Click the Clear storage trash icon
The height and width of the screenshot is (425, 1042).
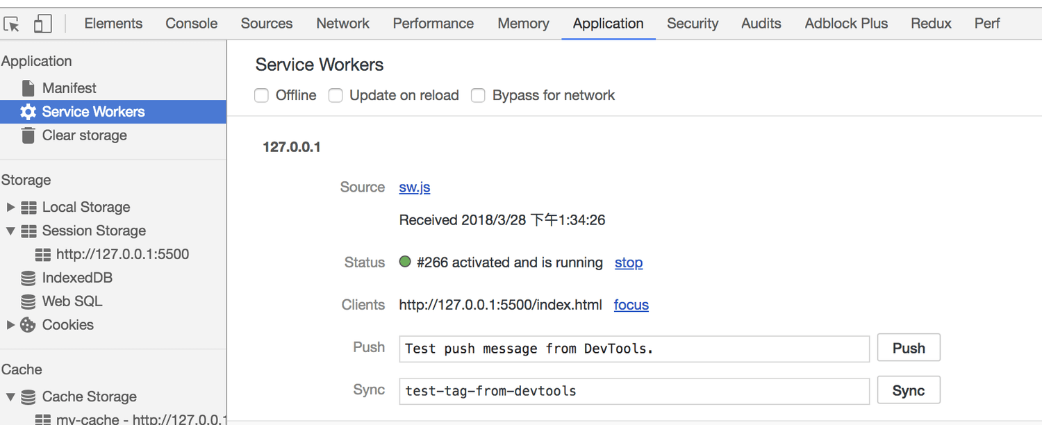28,135
